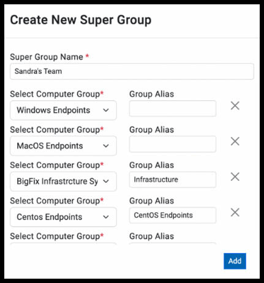Open the BigFix Infrastrcture group dropdown
Image resolution: width=264 pixels, height=283 pixels.
tap(63, 182)
